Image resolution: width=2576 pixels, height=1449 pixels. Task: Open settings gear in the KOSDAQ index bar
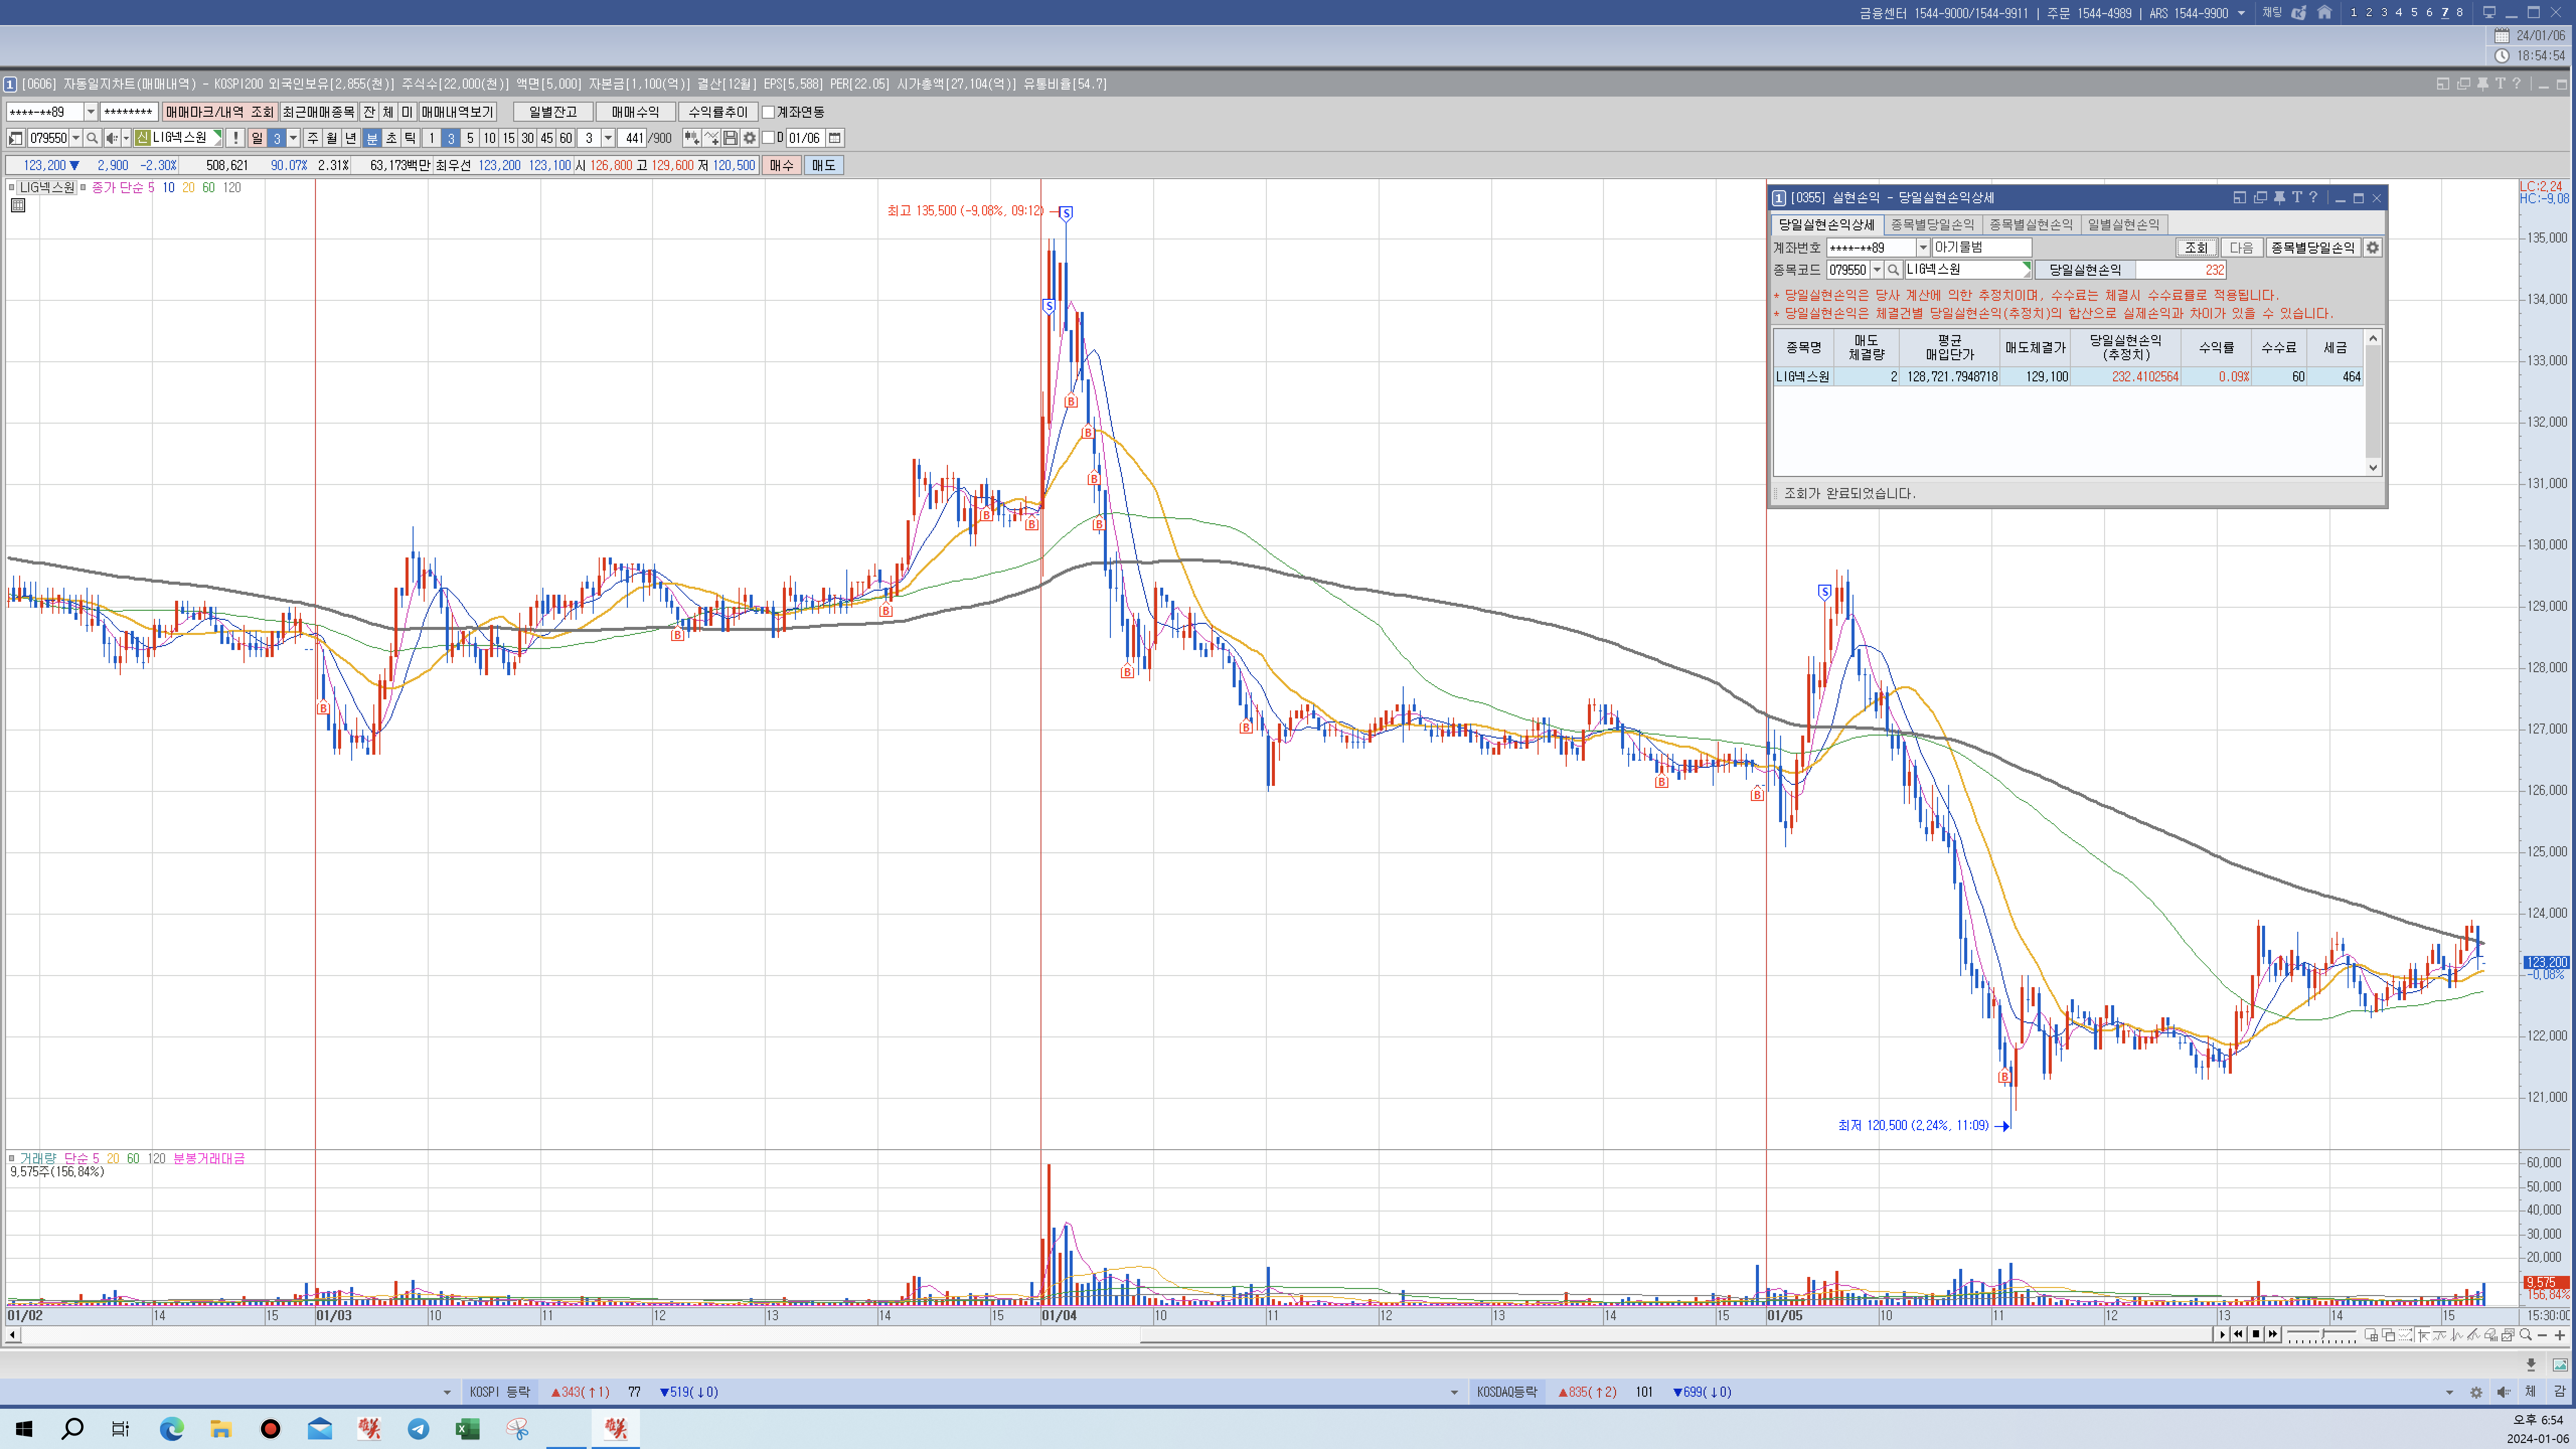2476,1392
